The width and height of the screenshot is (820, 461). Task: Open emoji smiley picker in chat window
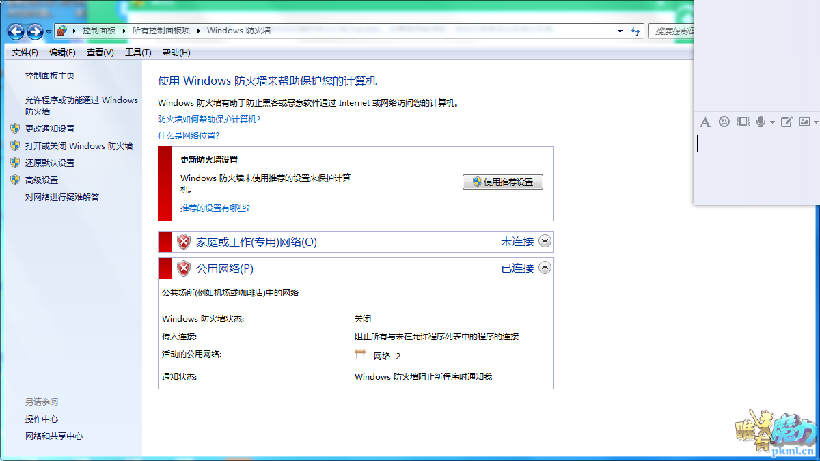[724, 122]
